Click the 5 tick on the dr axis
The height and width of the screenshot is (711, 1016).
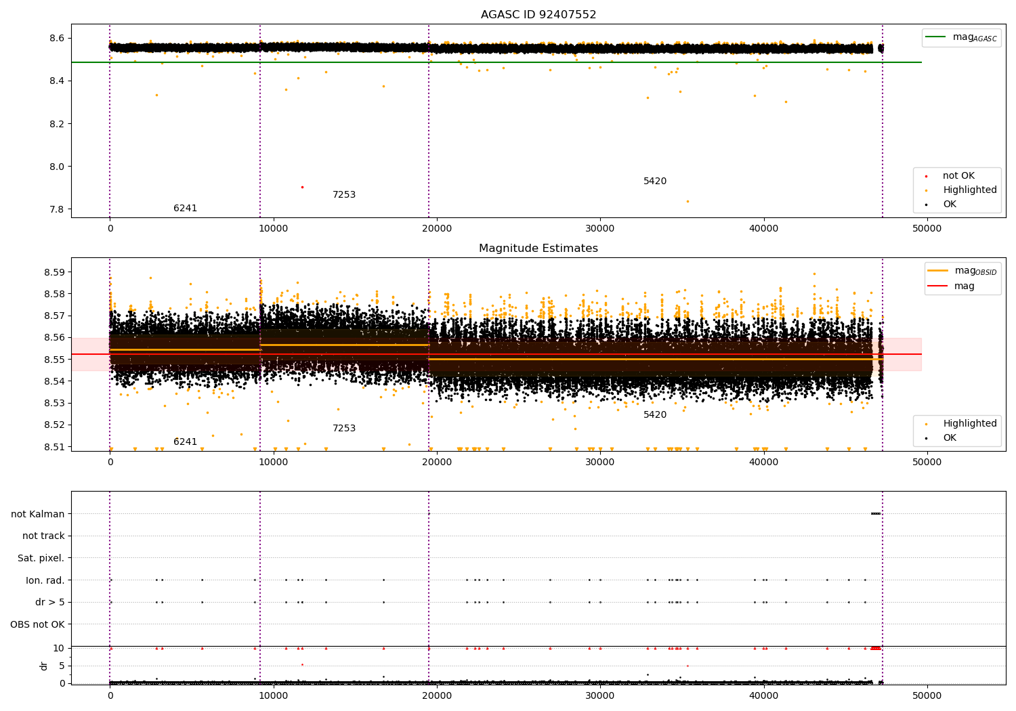pyautogui.click(x=62, y=666)
